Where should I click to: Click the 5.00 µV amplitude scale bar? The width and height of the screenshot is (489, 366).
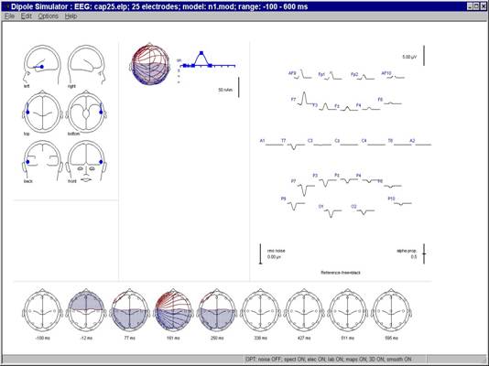point(424,56)
